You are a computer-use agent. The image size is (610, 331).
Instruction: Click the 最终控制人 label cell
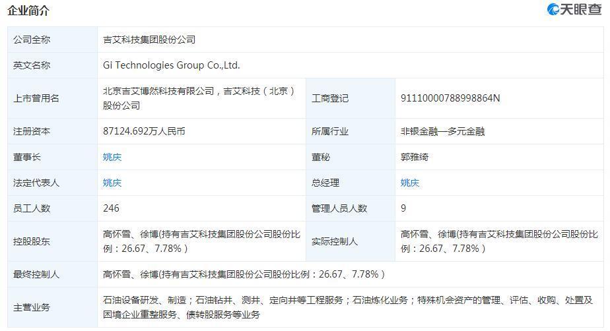52,274
